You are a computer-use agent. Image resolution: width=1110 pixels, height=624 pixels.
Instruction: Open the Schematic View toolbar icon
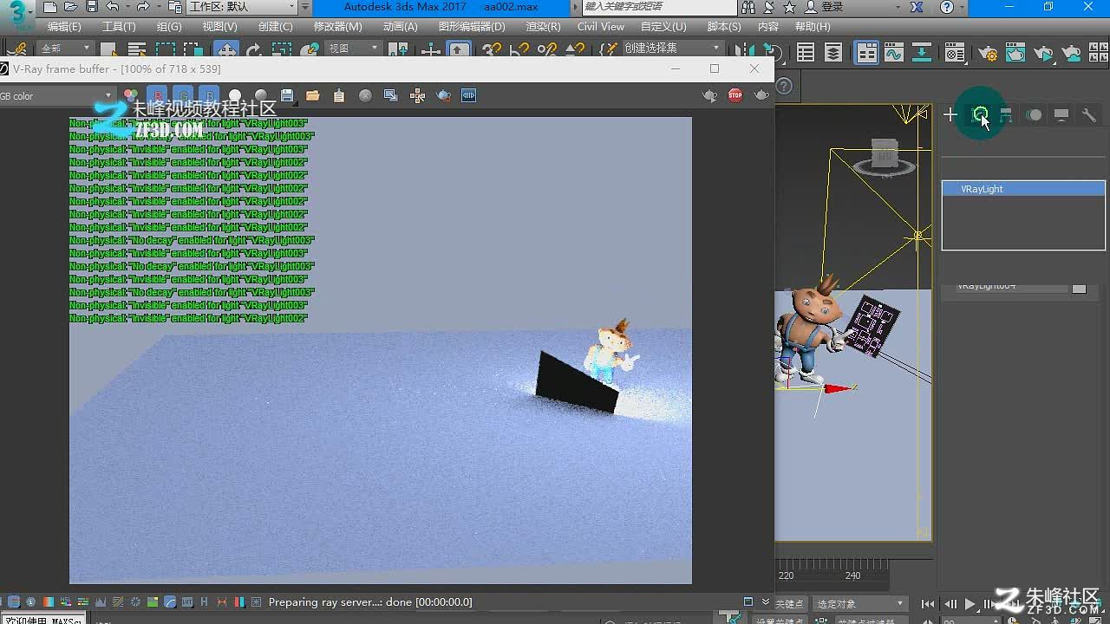pyautogui.click(x=922, y=54)
